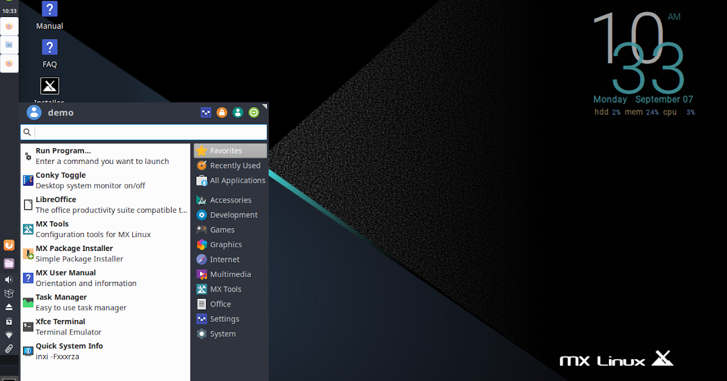Switch to last Firefox window button in panel
Screen dimensions: 727x381
tap(9, 63)
